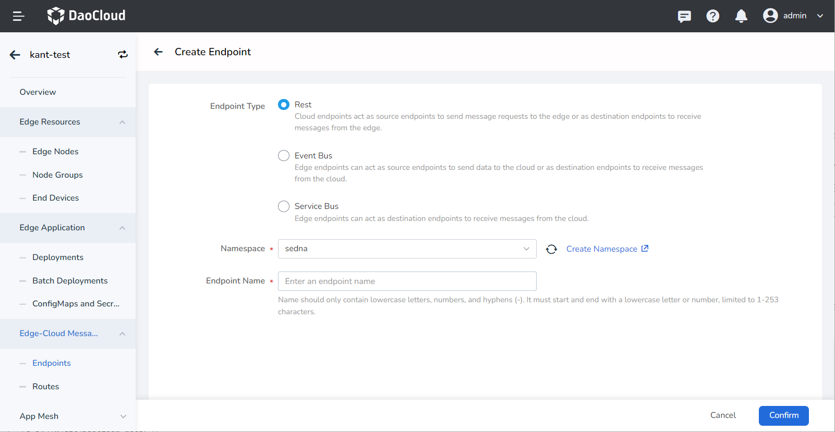The width and height of the screenshot is (835, 432).
Task: Click back arrow next to kant-test
Action: click(15, 55)
